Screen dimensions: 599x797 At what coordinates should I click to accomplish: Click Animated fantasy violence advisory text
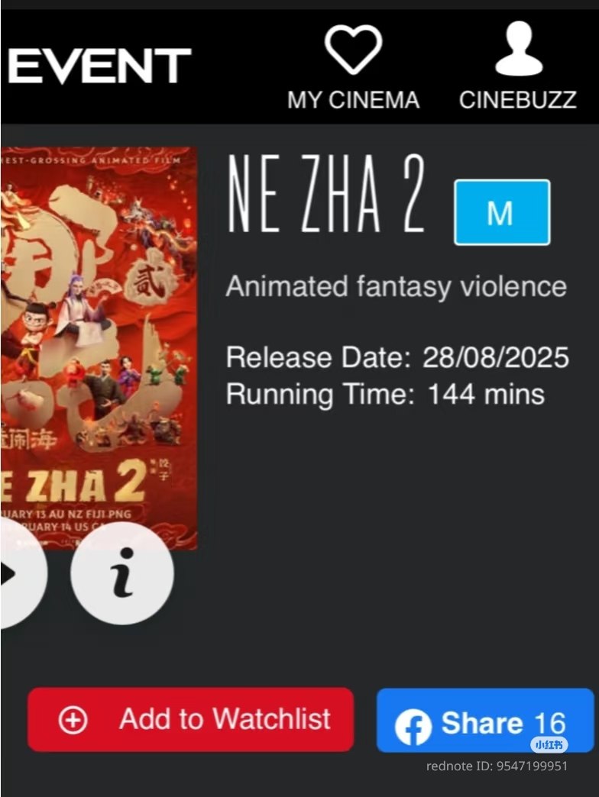pos(396,287)
